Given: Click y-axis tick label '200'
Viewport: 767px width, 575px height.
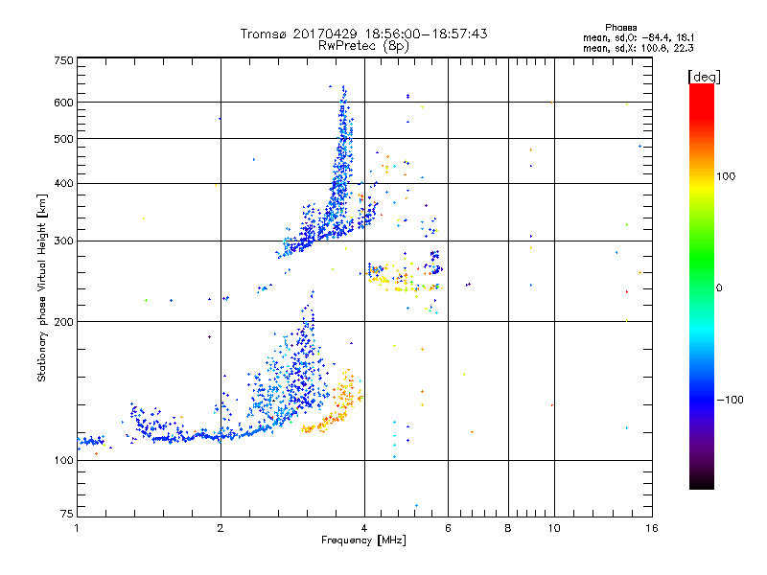Looking at the screenshot, I should click(x=63, y=322).
